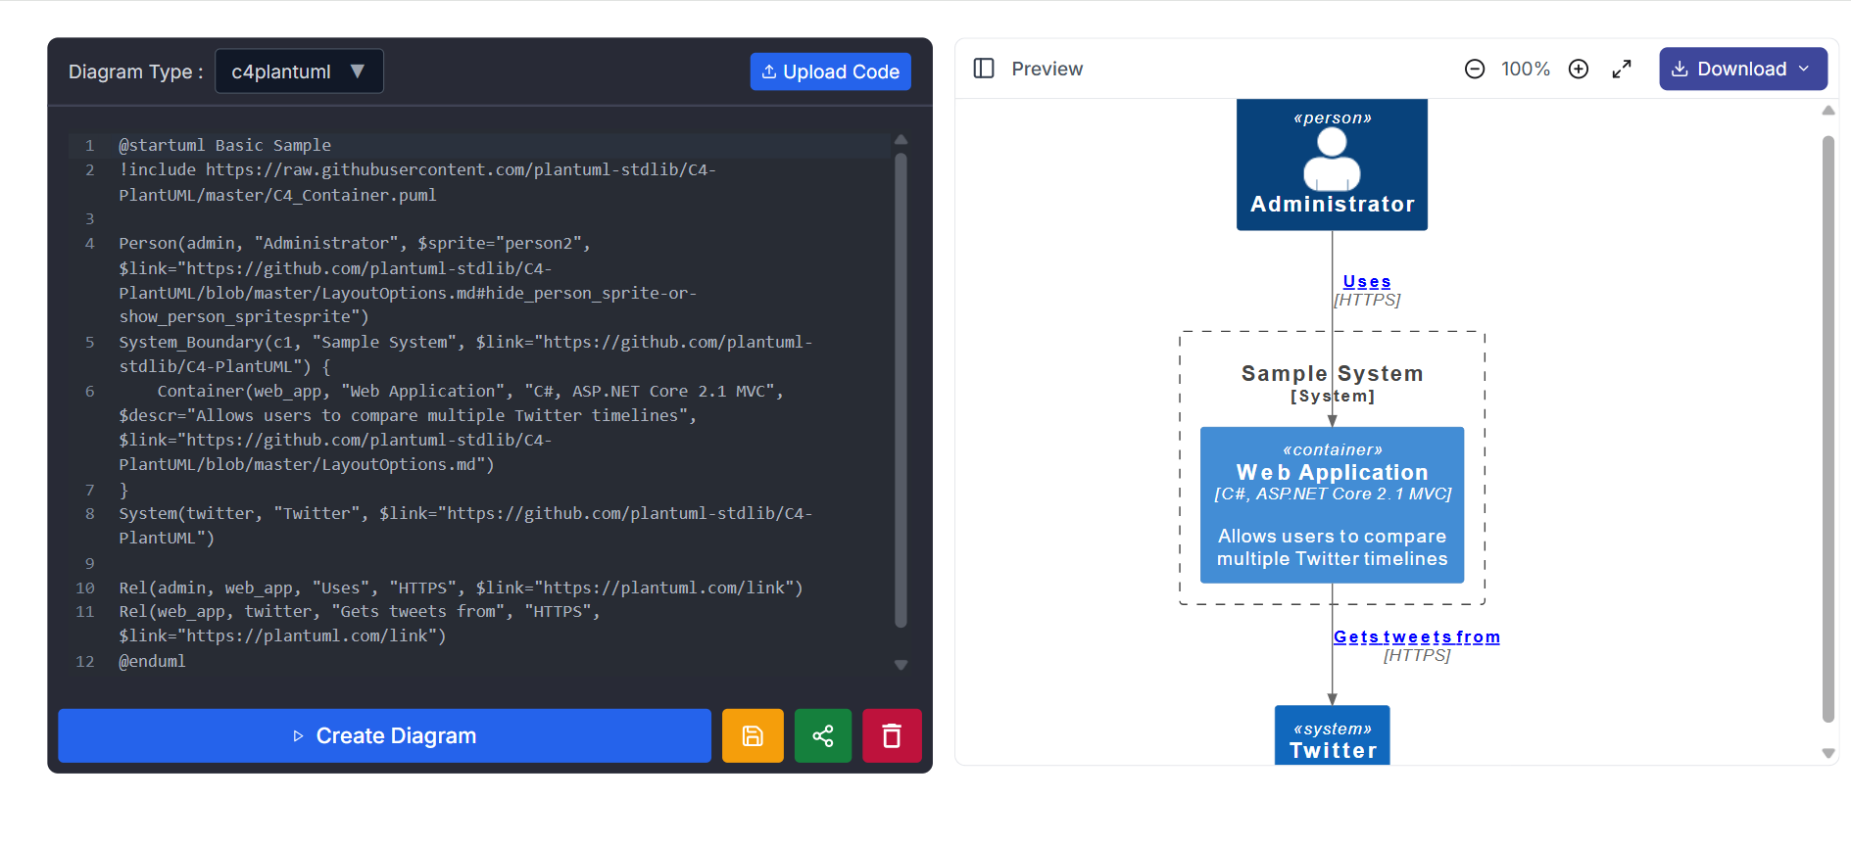Click the System(twitter, "Twitter" code line
The height and width of the screenshot is (847, 1851).
pyautogui.click(x=465, y=526)
